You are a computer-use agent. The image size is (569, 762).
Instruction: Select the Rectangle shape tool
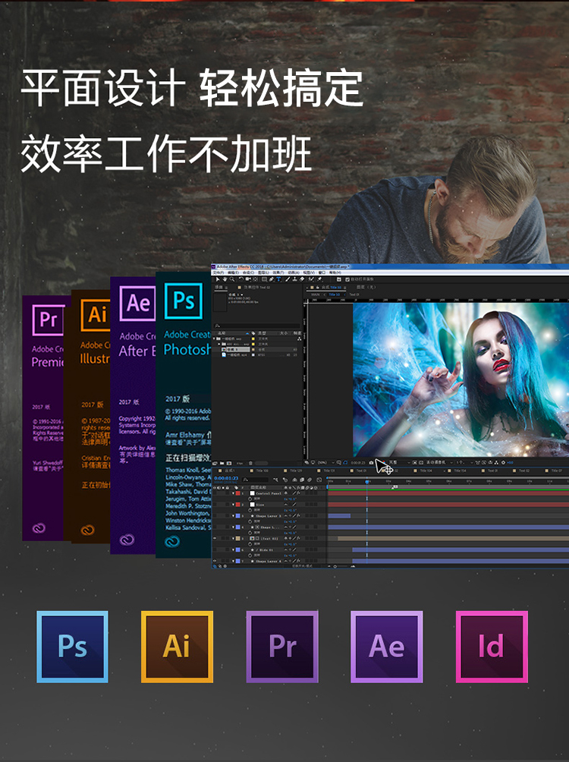click(264, 279)
